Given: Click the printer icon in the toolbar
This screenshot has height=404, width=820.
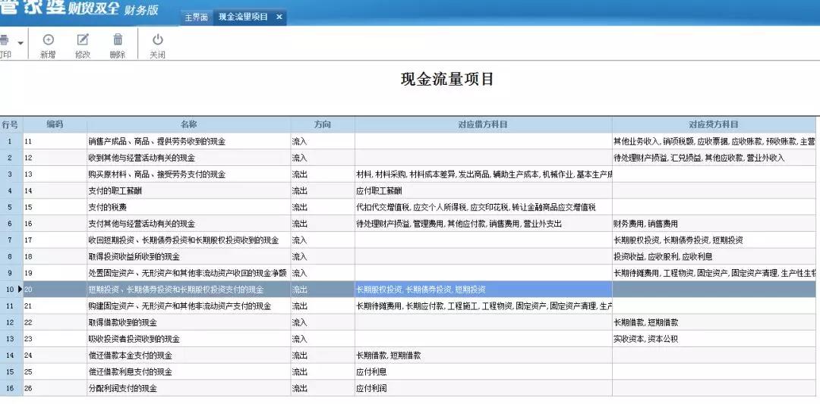Looking at the screenshot, I should coord(5,40).
